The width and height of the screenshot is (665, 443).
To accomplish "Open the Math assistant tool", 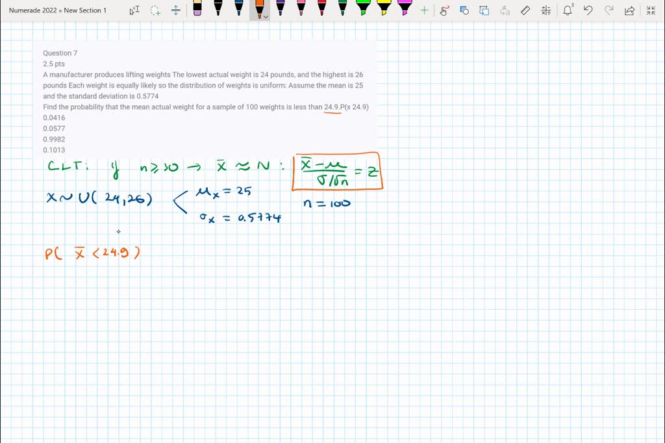I will pyautogui.click(x=546, y=10).
